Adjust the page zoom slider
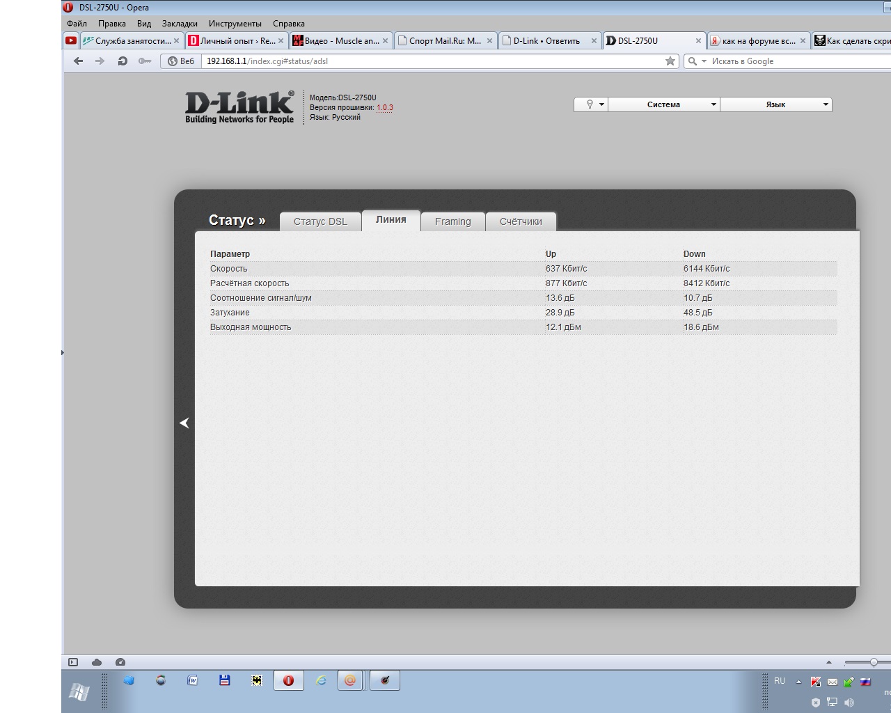This screenshot has width=891, height=713. click(x=873, y=662)
